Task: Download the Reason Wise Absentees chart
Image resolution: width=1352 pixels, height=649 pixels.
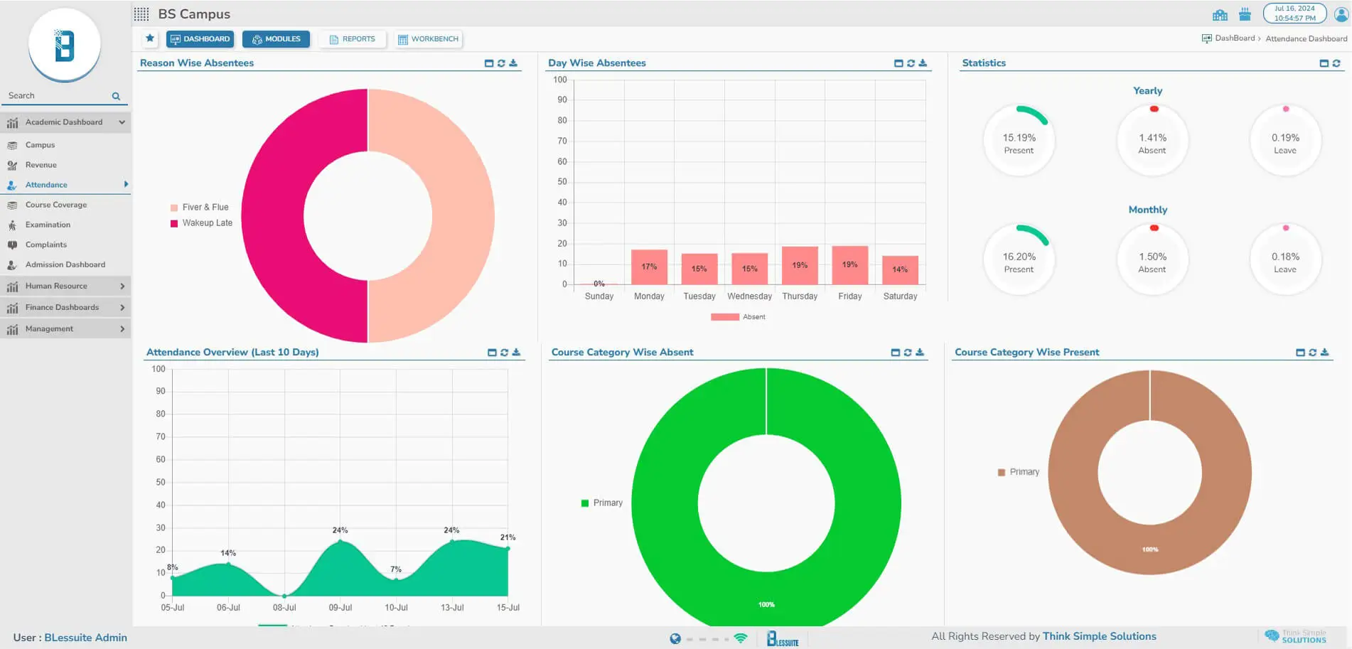Action: [513, 63]
